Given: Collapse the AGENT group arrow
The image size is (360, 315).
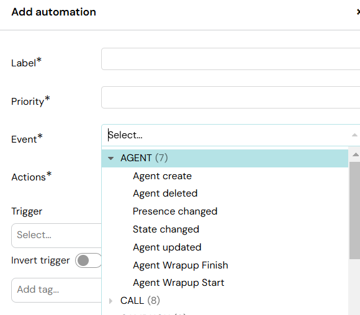Looking at the screenshot, I should [111, 158].
